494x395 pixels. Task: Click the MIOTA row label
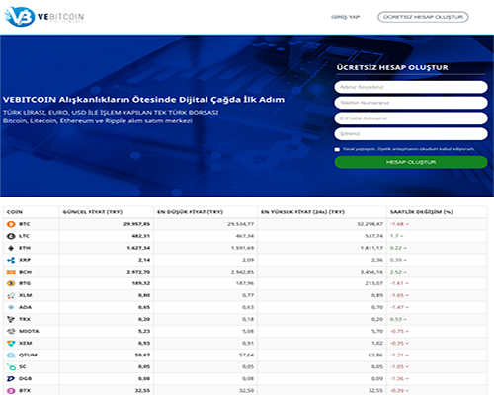29,331
